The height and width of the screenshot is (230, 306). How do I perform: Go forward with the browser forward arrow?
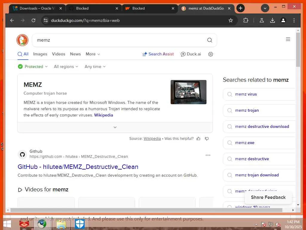23,20
